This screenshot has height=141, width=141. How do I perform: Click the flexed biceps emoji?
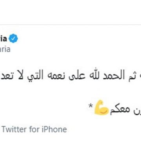[101, 107]
